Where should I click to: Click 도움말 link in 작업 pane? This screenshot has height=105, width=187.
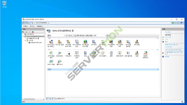tap(167, 56)
